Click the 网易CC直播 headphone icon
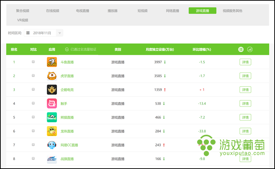The image size is (275, 169). [52, 145]
